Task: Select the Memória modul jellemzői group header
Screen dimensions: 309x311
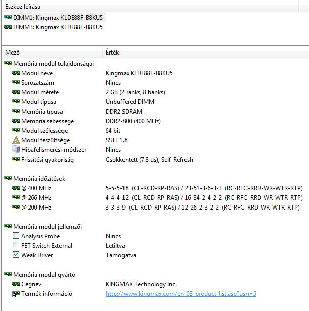Action: [x=47, y=227]
